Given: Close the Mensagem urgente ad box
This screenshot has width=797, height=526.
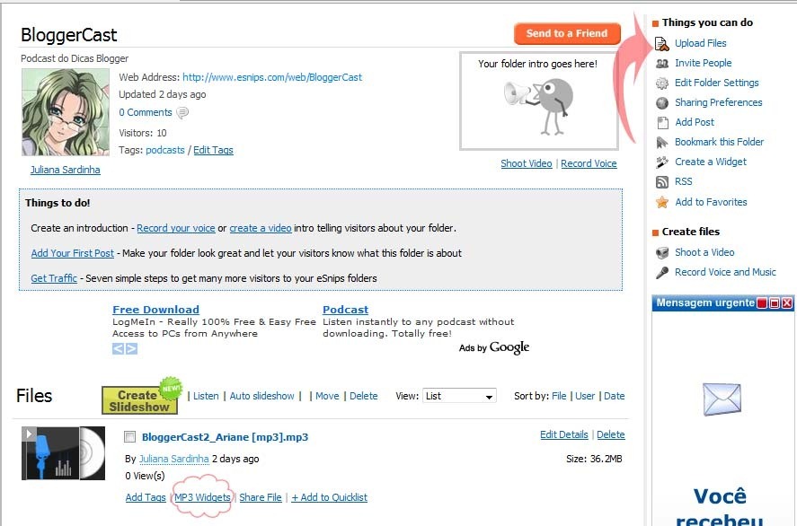Looking at the screenshot, I should [x=787, y=303].
